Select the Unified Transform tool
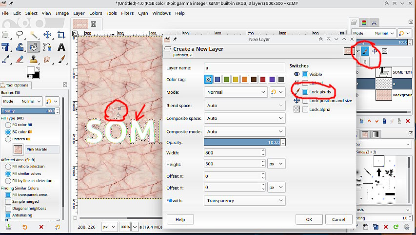The height and width of the screenshot is (235, 416). point(5,47)
